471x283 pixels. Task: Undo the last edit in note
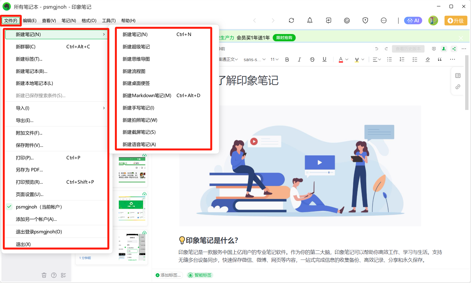point(376,49)
